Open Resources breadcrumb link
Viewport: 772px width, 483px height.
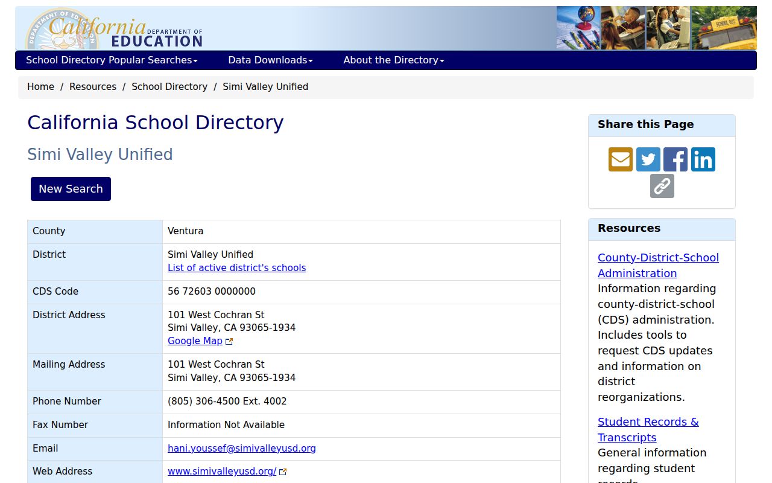pyautogui.click(x=93, y=86)
